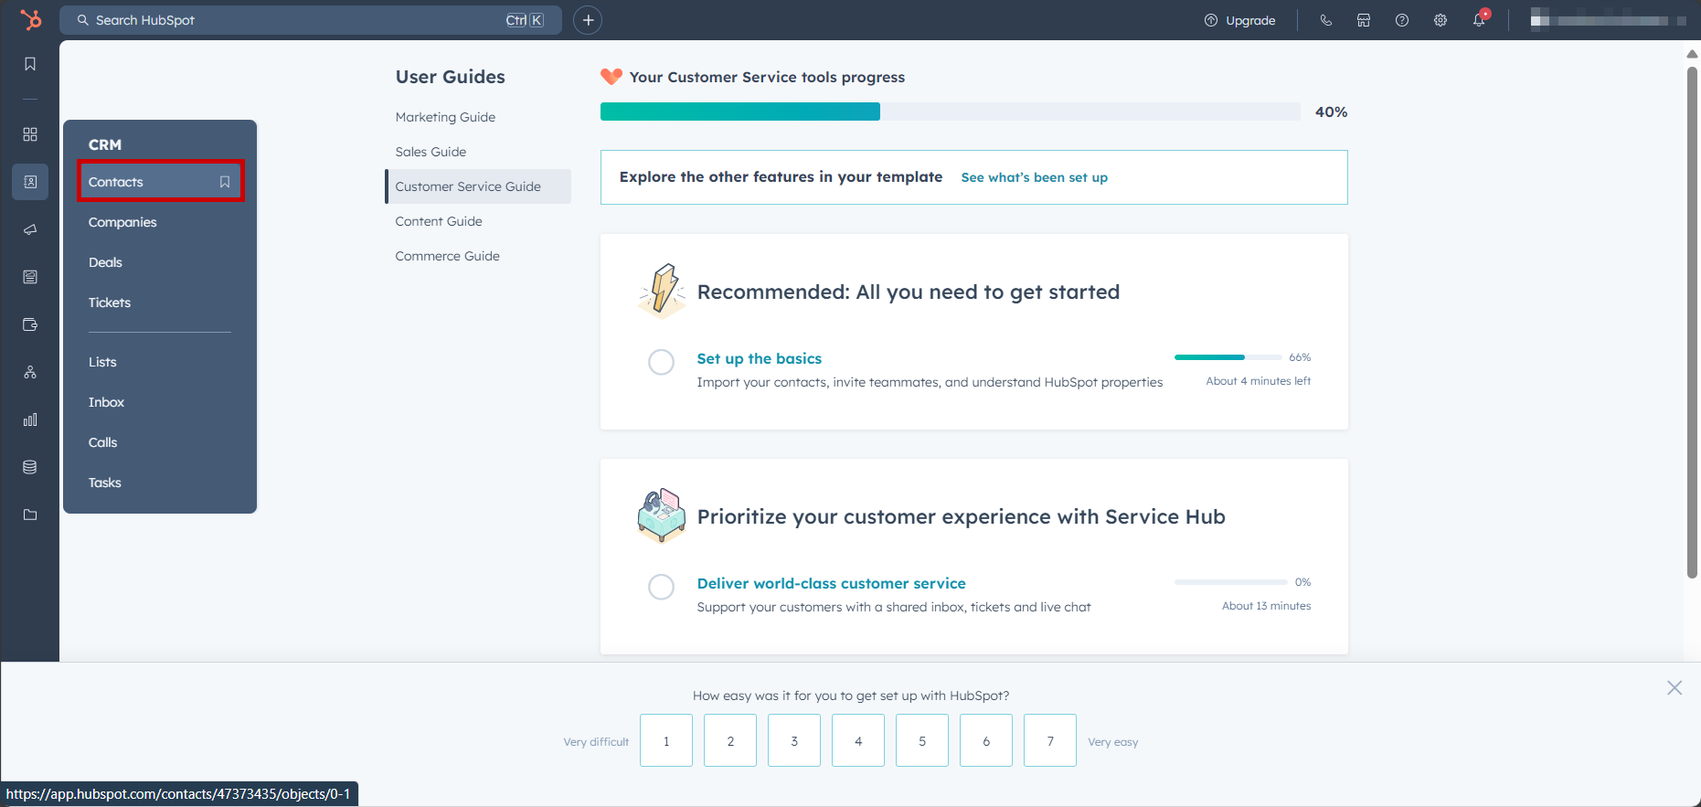Click the 'About 4 minutes left' text
Viewport: 1701px width, 807px height.
click(1258, 381)
